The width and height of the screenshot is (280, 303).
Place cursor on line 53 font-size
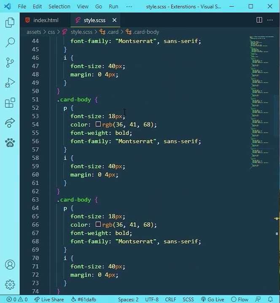point(87,116)
